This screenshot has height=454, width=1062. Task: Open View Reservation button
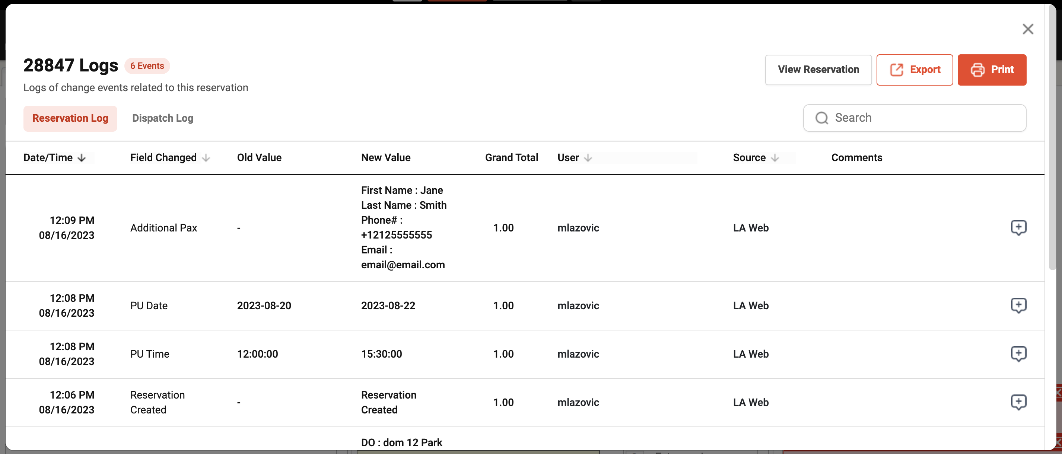click(818, 70)
